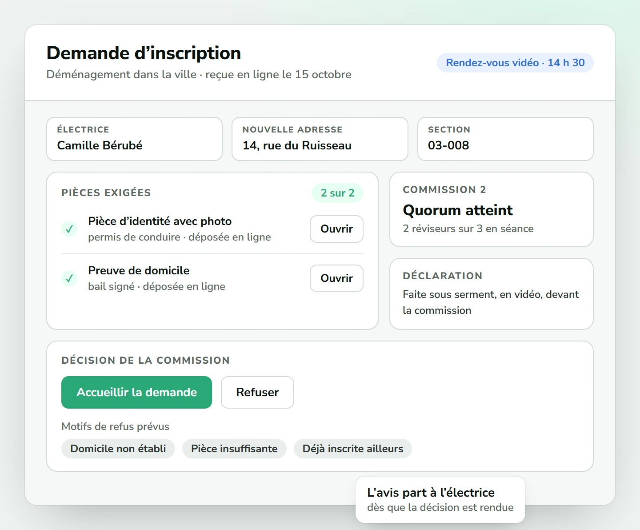Click the Décision de la commission heading
Viewport: 640px width, 530px height.
pos(145,360)
